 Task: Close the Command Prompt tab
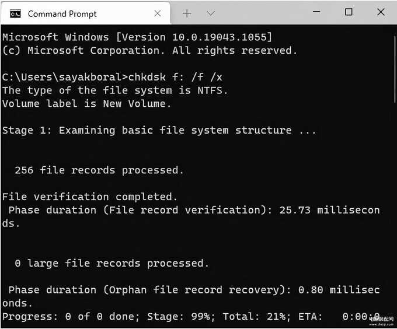tap(158, 13)
